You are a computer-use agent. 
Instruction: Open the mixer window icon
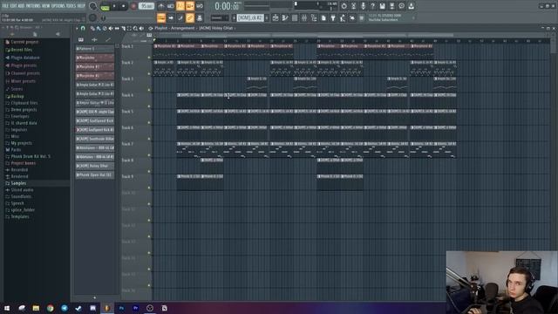pos(304,17)
